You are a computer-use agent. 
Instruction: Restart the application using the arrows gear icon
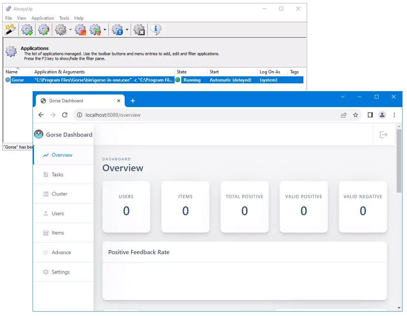pos(95,30)
